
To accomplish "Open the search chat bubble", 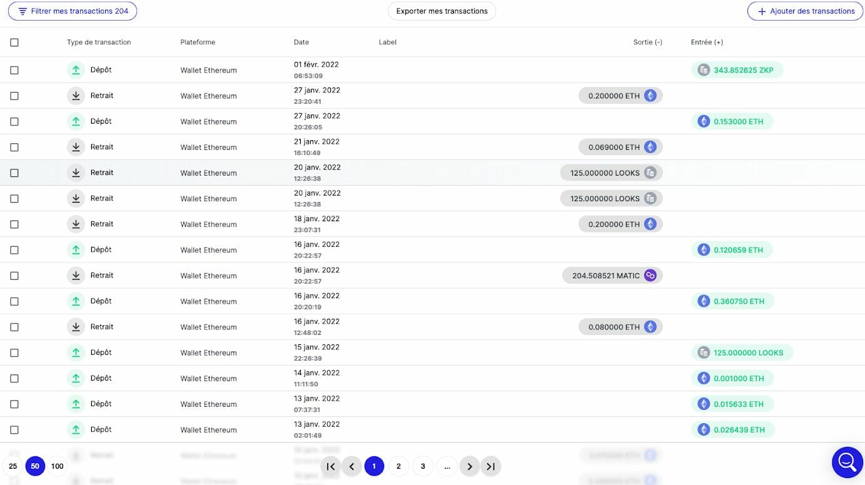I will (847, 462).
